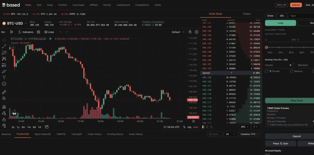The image size is (314, 155).
Task: Click the 100% XP button
Action: point(281,5)
